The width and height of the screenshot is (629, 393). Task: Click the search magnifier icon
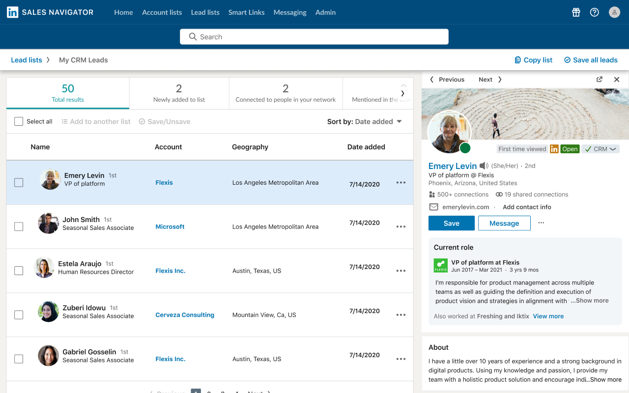pyautogui.click(x=193, y=37)
